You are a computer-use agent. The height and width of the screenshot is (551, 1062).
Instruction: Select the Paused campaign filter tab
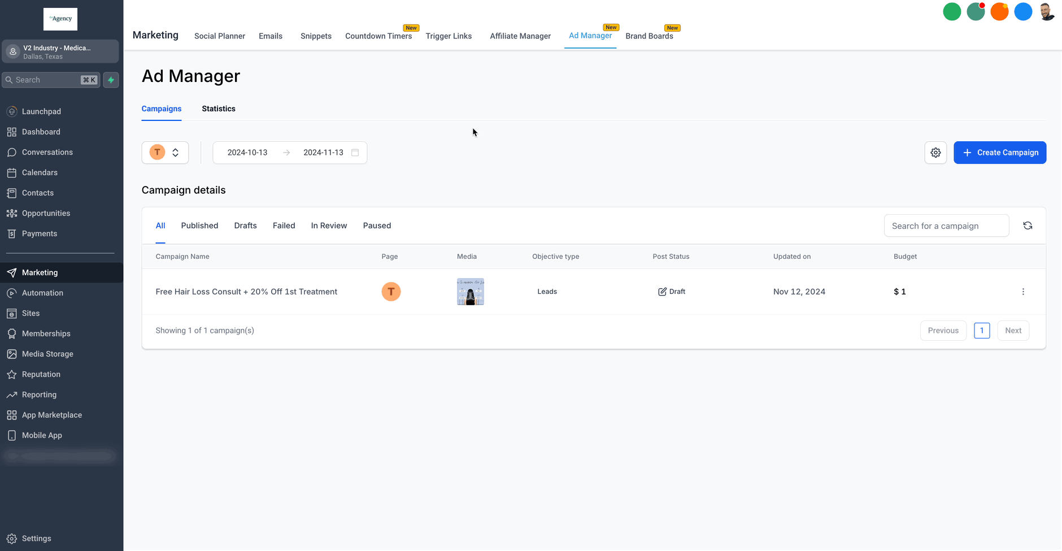(377, 225)
